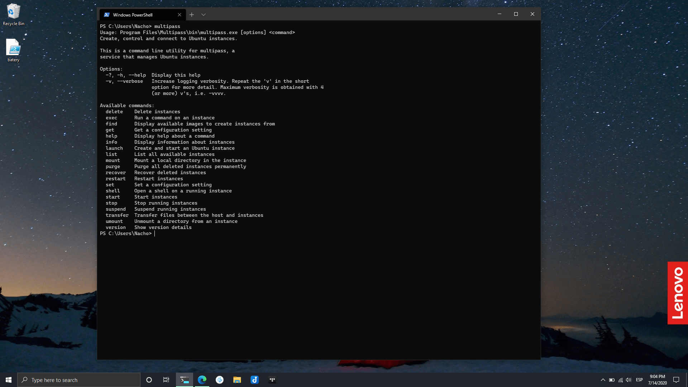688x387 pixels.
Task: Click the 'Options:' heading text
Action: pyautogui.click(x=111, y=69)
